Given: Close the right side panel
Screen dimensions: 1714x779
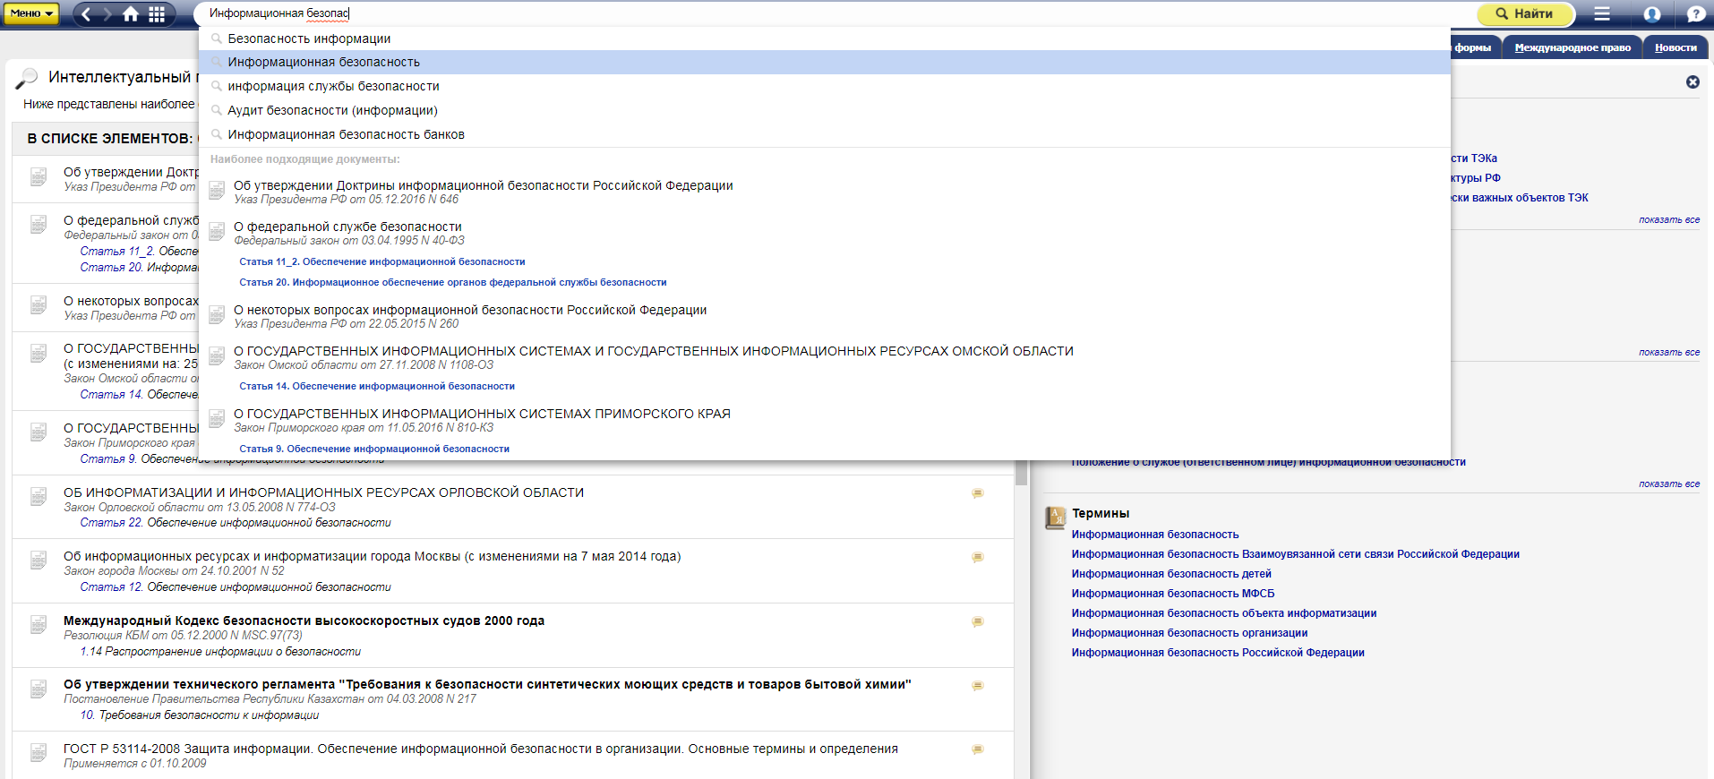Looking at the screenshot, I should click(1693, 81).
